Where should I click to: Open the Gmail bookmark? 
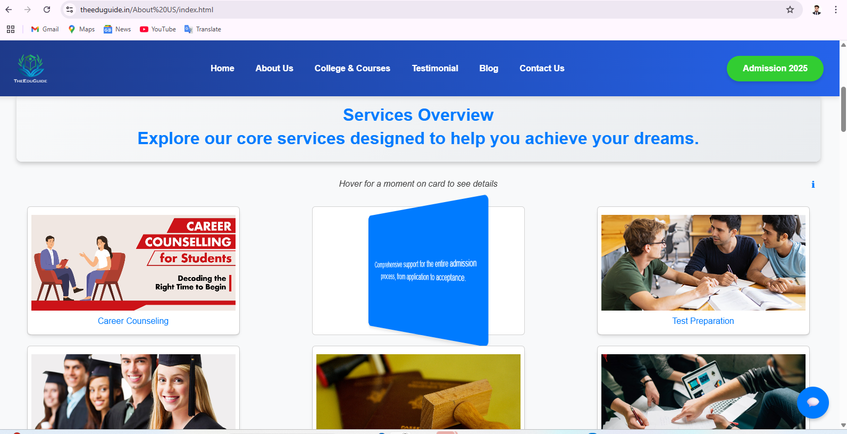pyautogui.click(x=45, y=29)
